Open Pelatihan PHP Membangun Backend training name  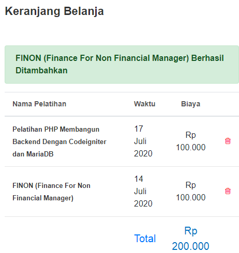coord(59,141)
